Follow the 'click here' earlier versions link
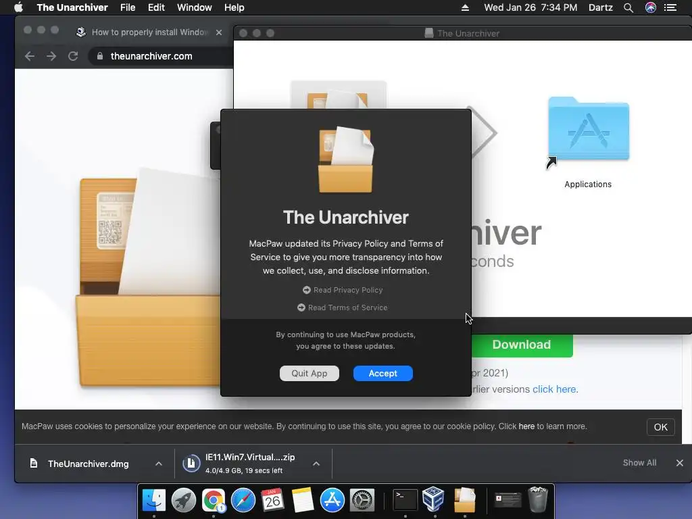Viewport: 692px width, 519px height. [555, 389]
